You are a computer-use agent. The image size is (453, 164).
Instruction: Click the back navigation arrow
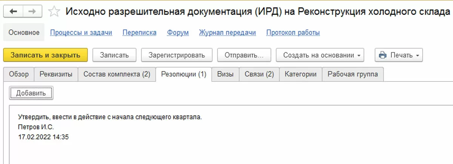(13, 12)
